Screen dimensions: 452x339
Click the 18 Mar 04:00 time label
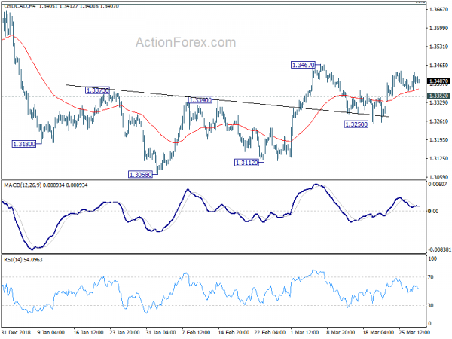click(378, 332)
